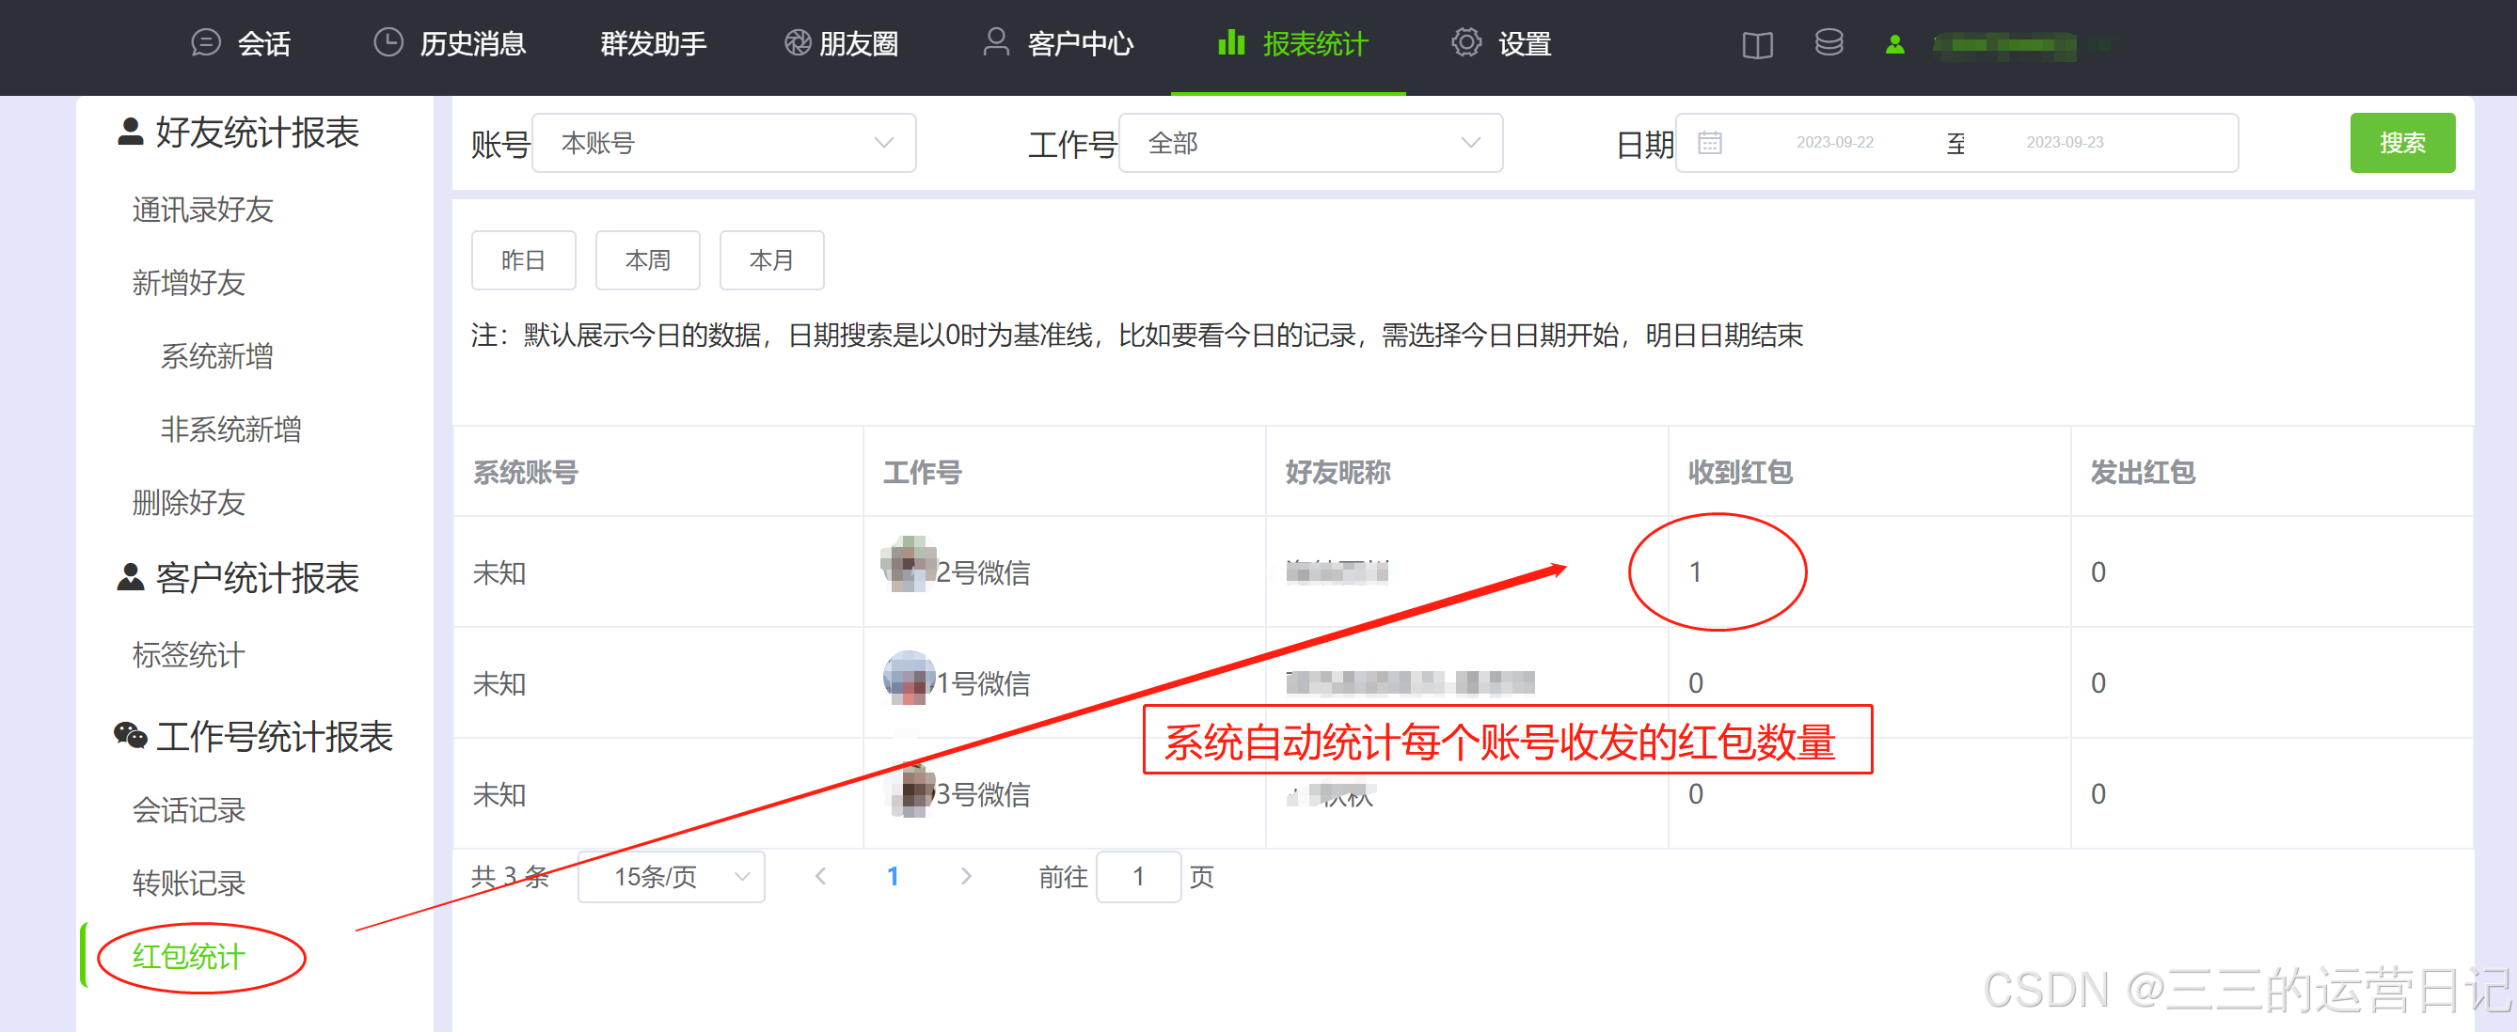This screenshot has height=1032, width=2517.
Task: Go to next page arrow
Action: (x=965, y=877)
